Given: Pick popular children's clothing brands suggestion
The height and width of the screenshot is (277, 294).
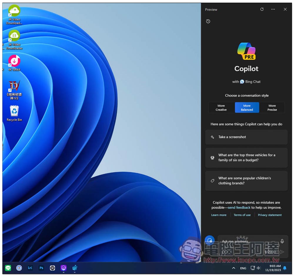Looking at the screenshot, I should point(246,181).
